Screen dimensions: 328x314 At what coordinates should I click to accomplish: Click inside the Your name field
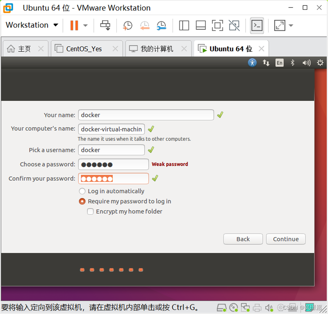[146, 115]
